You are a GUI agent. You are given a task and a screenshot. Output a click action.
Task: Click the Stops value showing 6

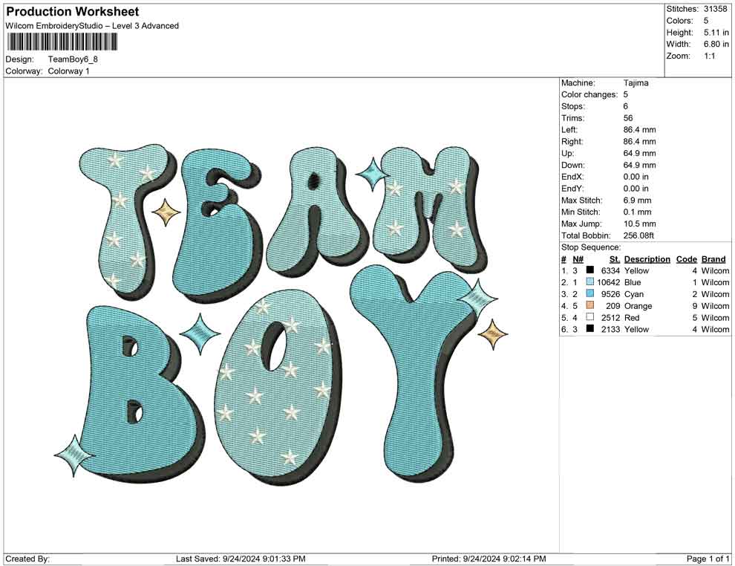[625, 106]
